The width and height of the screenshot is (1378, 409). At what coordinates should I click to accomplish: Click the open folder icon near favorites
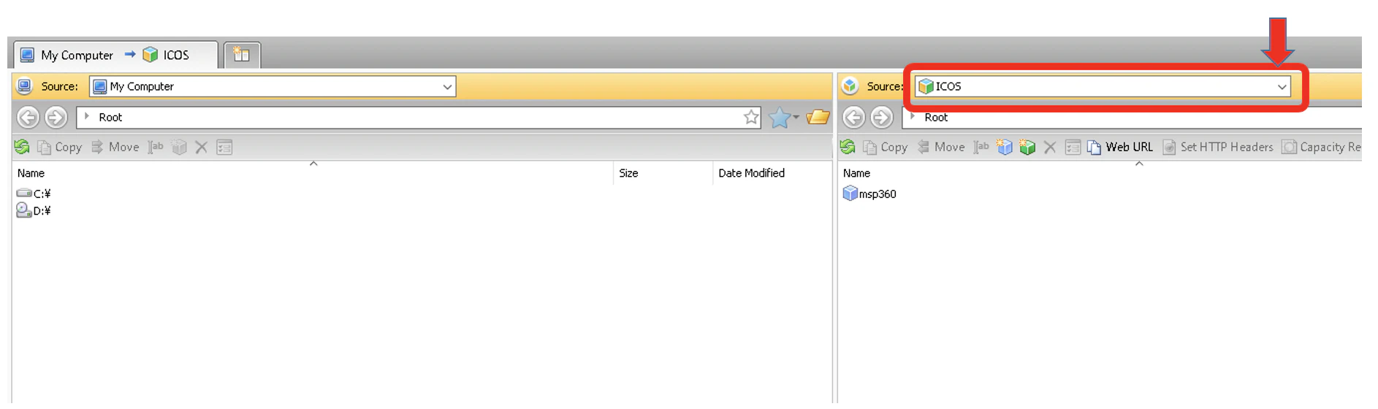click(x=818, y=117)
